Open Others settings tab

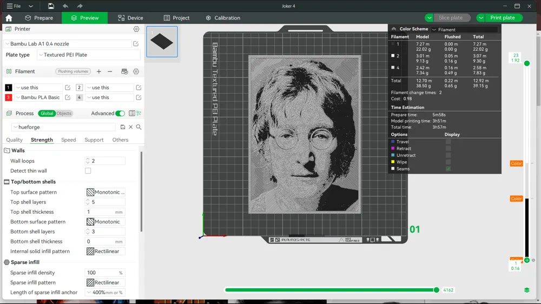[x=120, y=140]
